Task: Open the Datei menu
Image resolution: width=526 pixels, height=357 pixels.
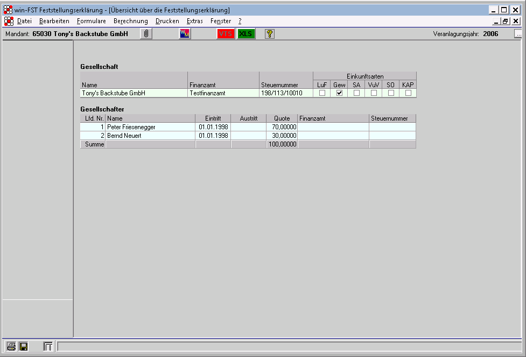Action: coord(24,21)
